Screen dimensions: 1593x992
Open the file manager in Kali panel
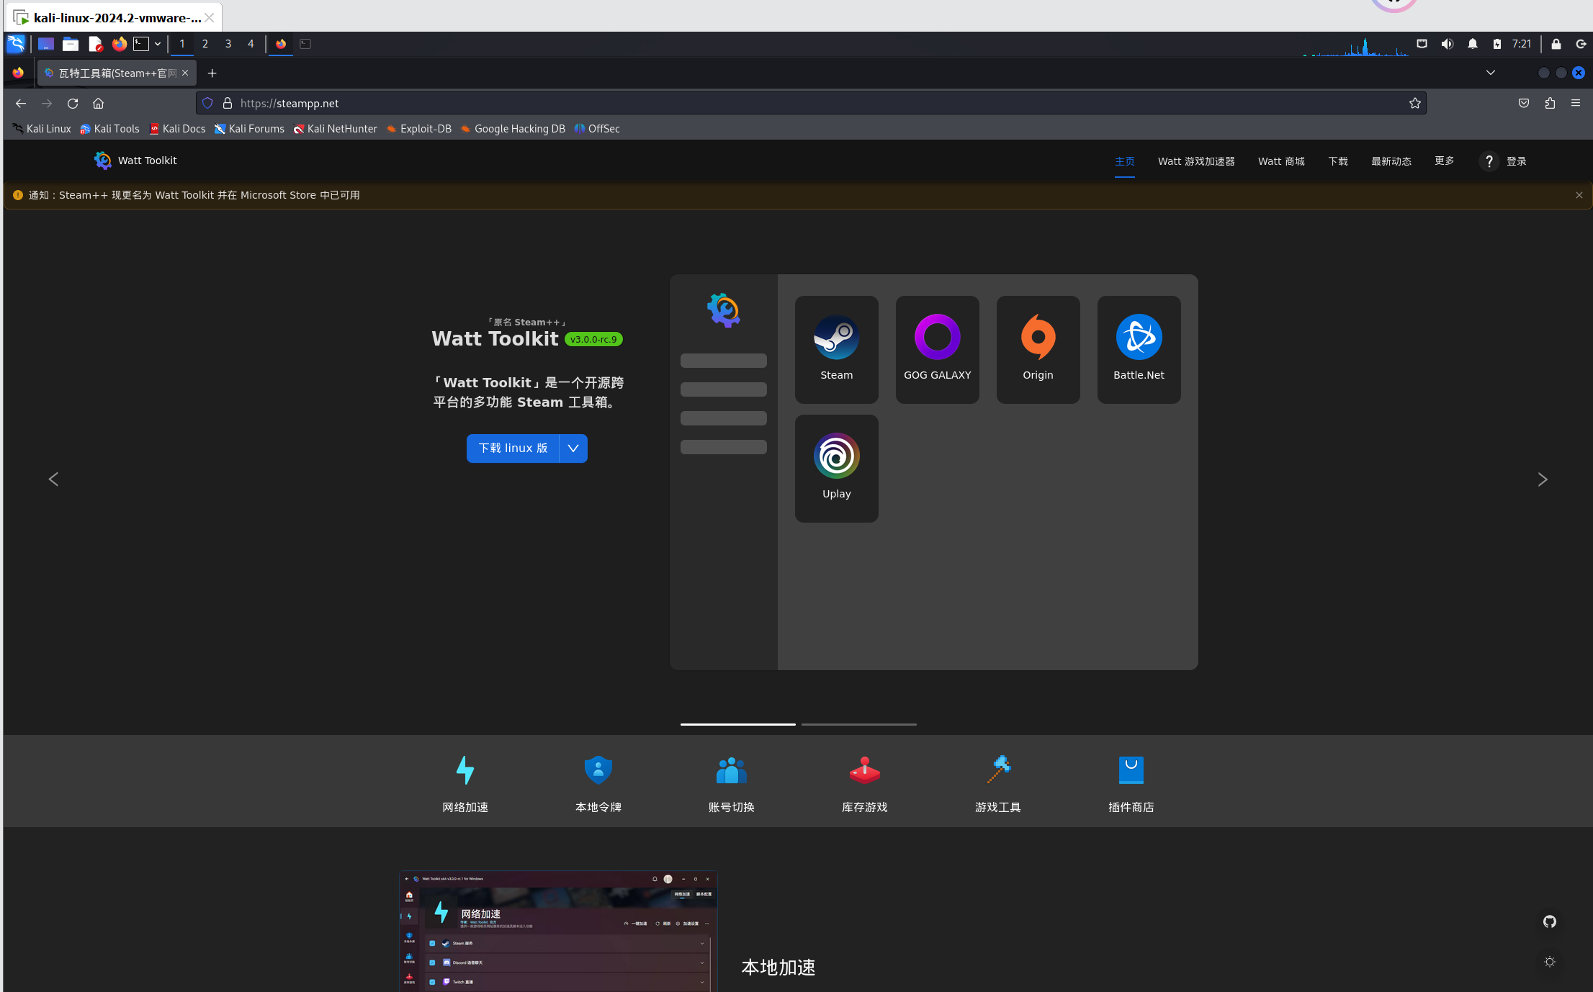click(x=71, y=44)
